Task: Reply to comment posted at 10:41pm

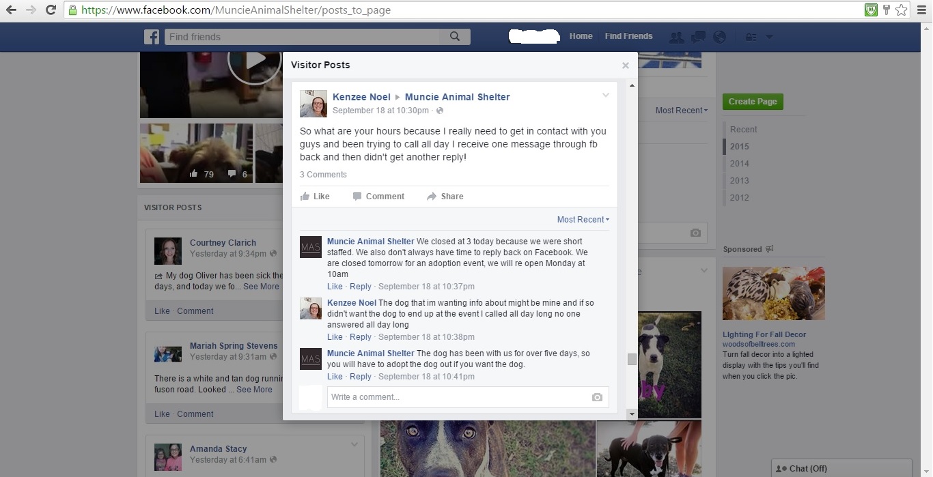Action: coord(360,377)
